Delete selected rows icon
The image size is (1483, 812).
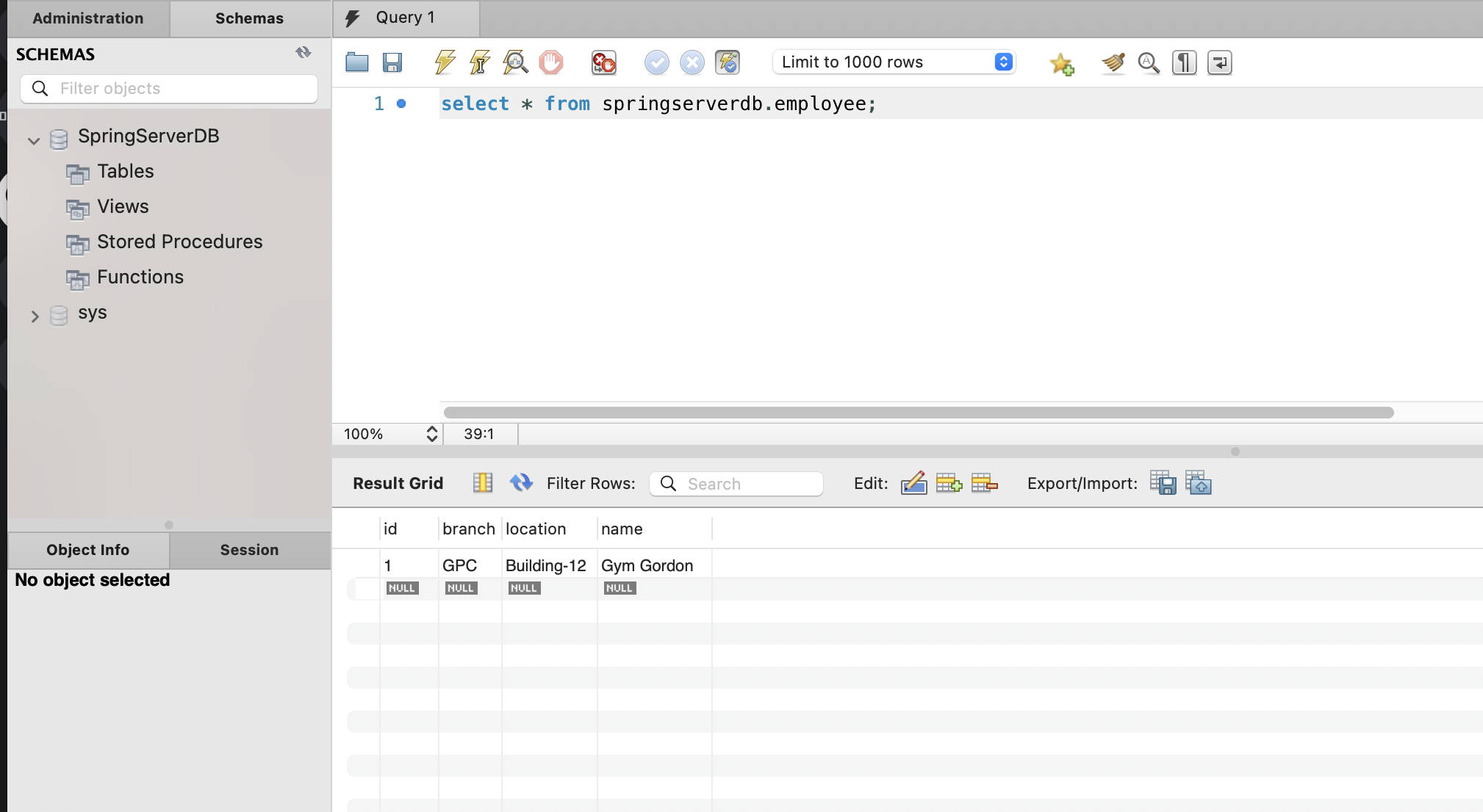point(984,483)
